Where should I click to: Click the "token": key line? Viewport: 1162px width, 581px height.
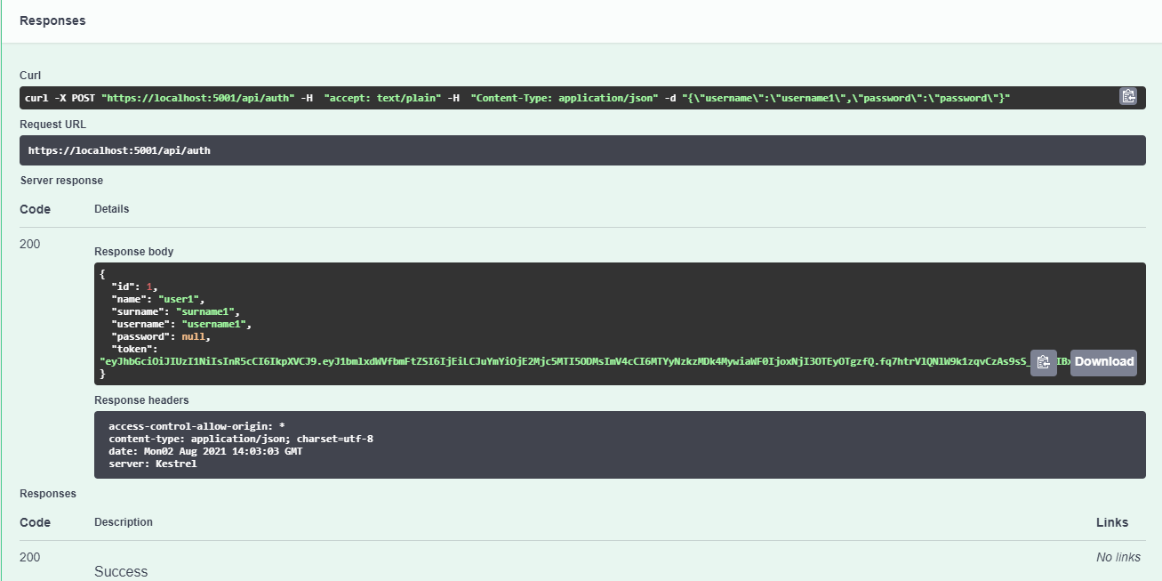click(x=134, y=349)
